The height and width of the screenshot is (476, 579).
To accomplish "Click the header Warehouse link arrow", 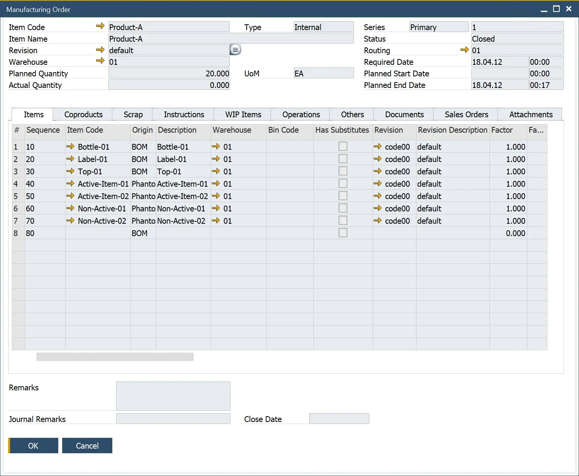I will pyautogui.click(x=100, y=61).
